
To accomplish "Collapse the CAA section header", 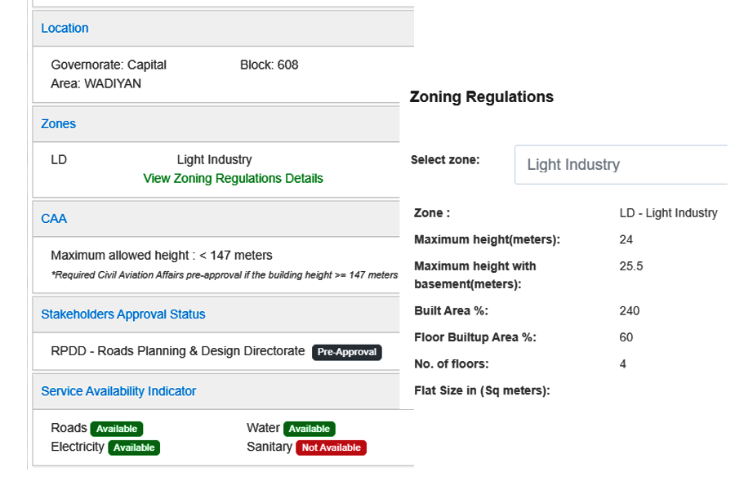I will 54,219.
